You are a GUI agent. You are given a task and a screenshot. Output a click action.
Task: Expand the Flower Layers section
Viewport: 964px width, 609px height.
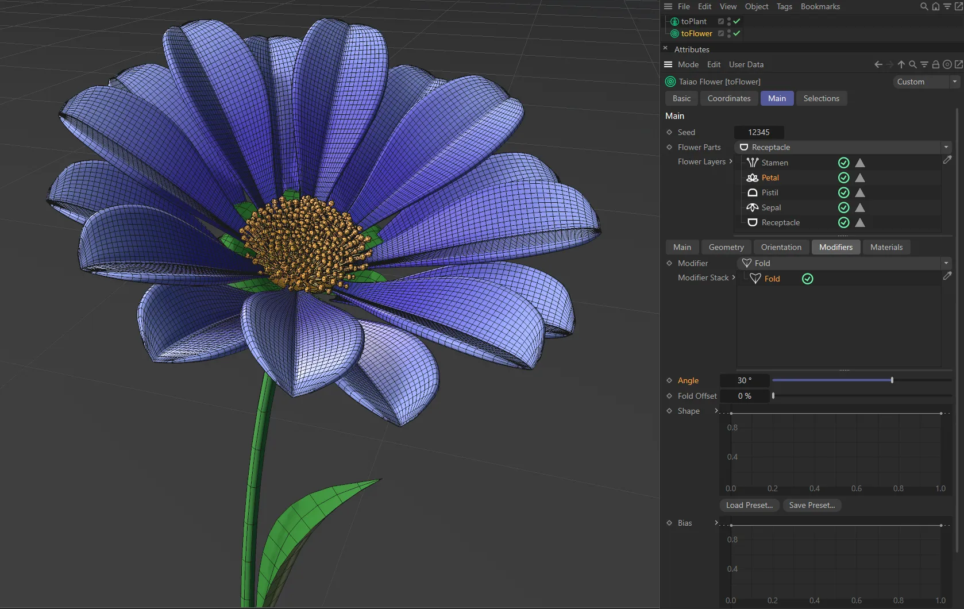[x=730, y=161]
